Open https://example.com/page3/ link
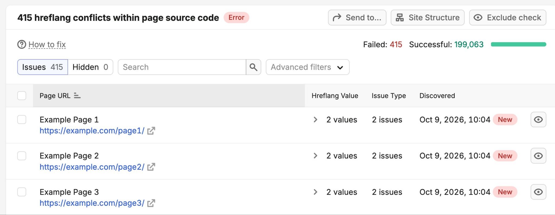 [92, 203]
